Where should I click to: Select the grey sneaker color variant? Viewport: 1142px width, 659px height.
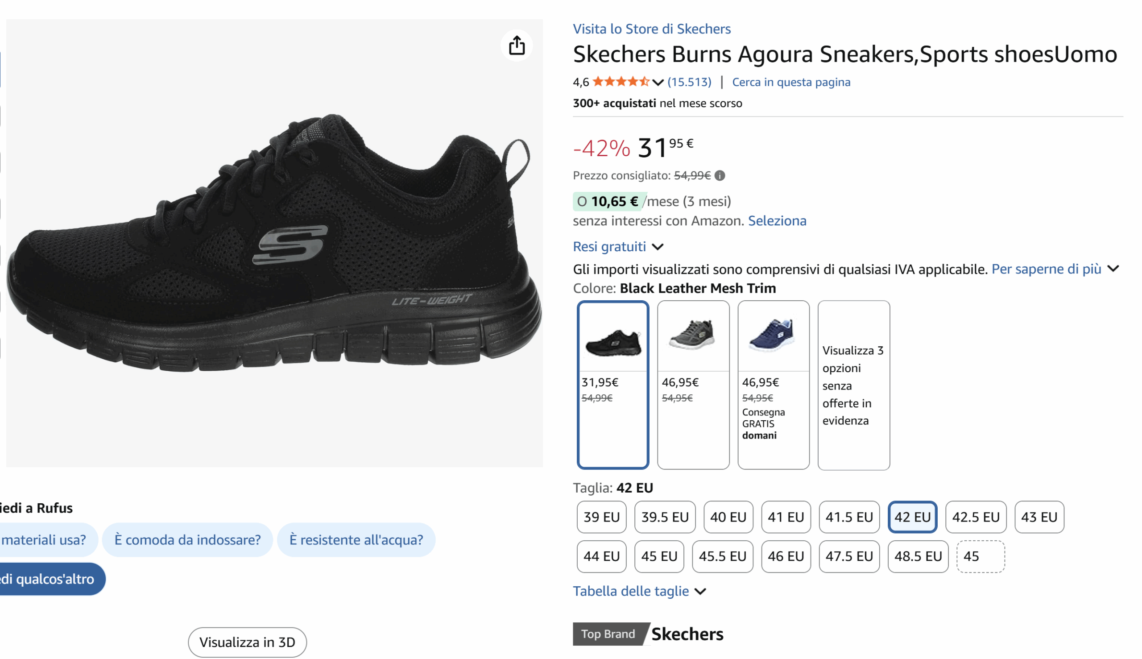(693, 337)
